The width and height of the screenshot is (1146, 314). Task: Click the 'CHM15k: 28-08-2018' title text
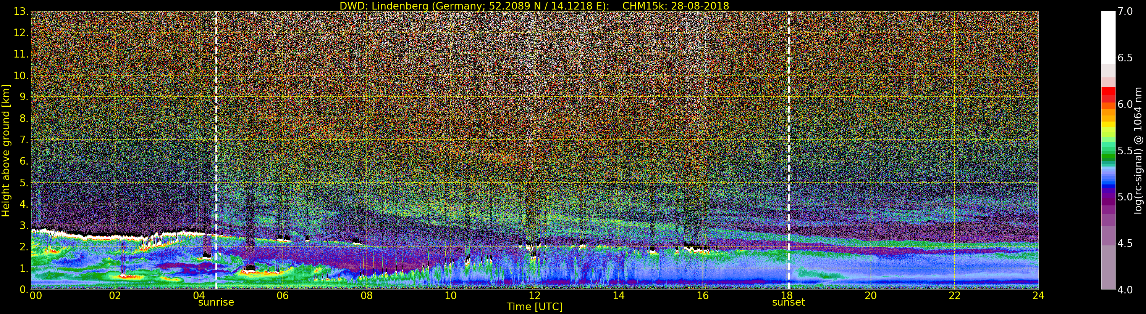tap(676, 6)
